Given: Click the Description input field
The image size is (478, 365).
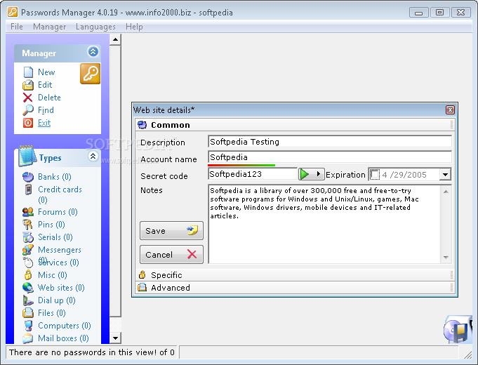Looking at the screenshot, I should click(x=330, y=142).
